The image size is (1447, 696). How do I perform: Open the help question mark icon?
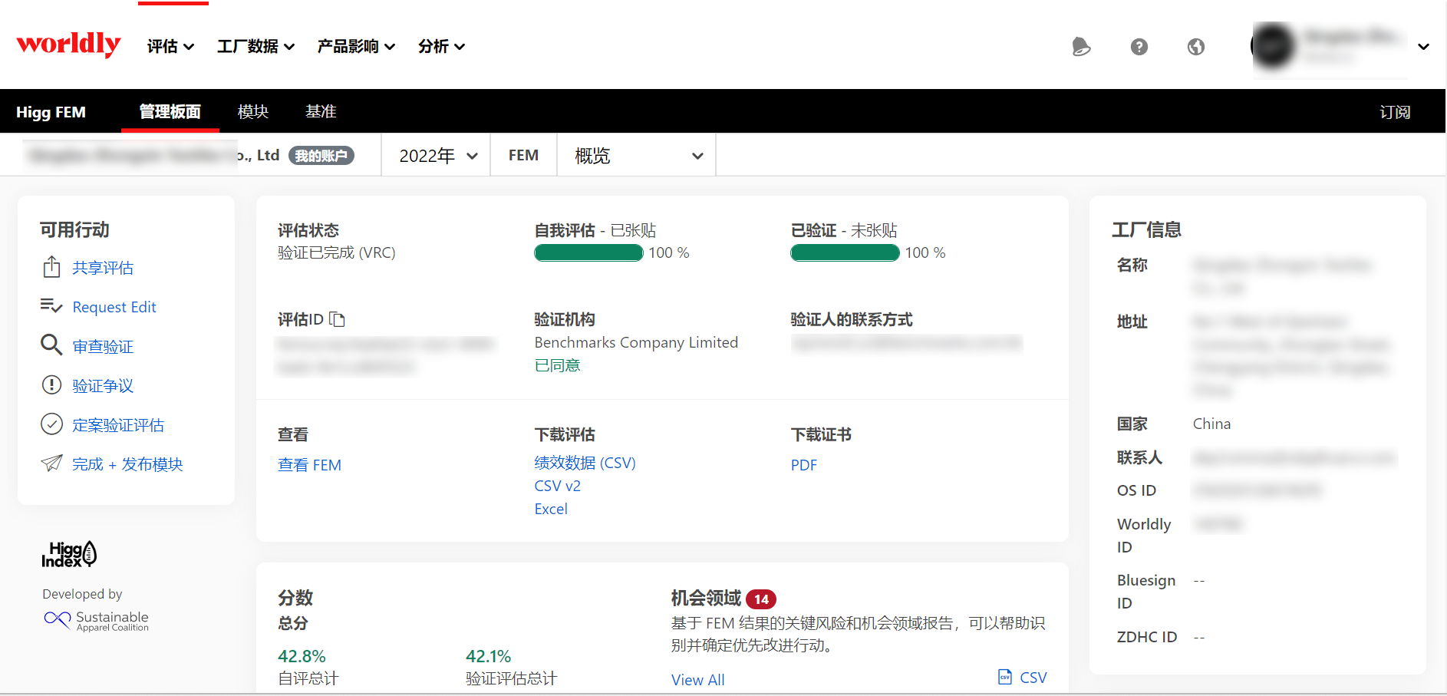[x=1139, y=47]
